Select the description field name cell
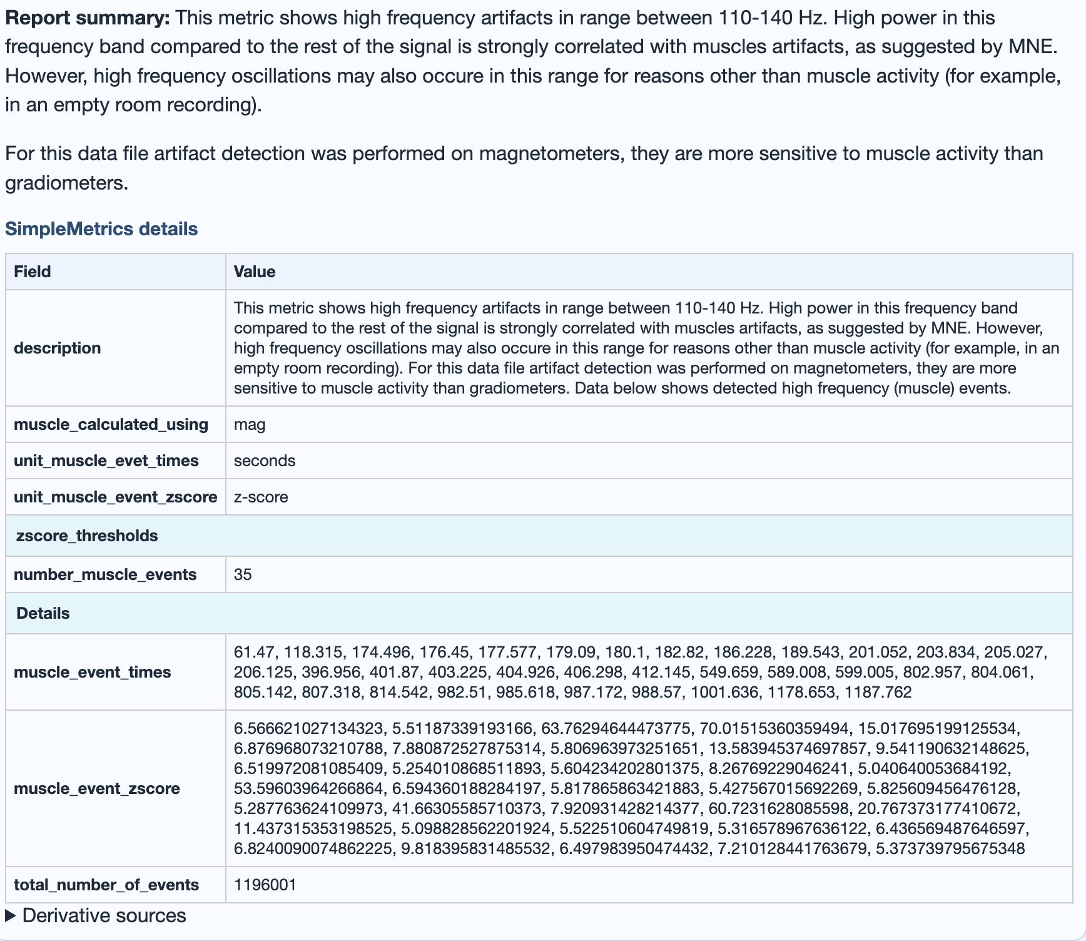This screenshot has height=941, width=1086. pyautogui.click(x=116, y=348)
